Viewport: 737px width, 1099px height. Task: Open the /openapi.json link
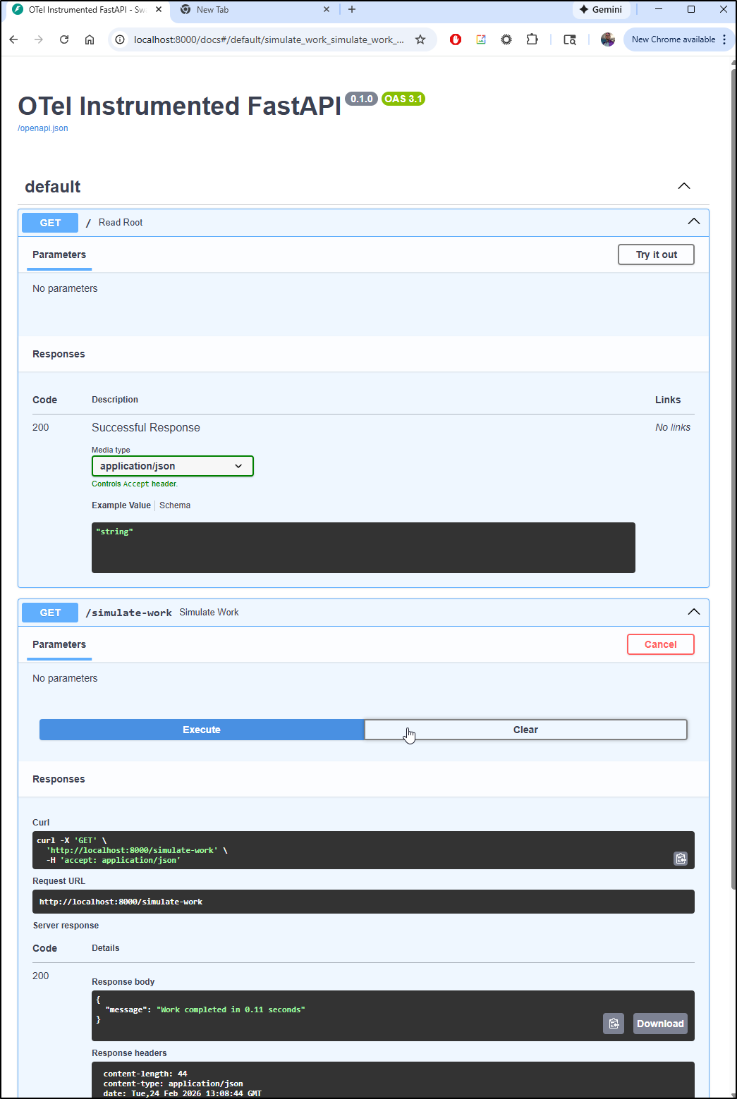pyautogui.click(x=43, y=128)
